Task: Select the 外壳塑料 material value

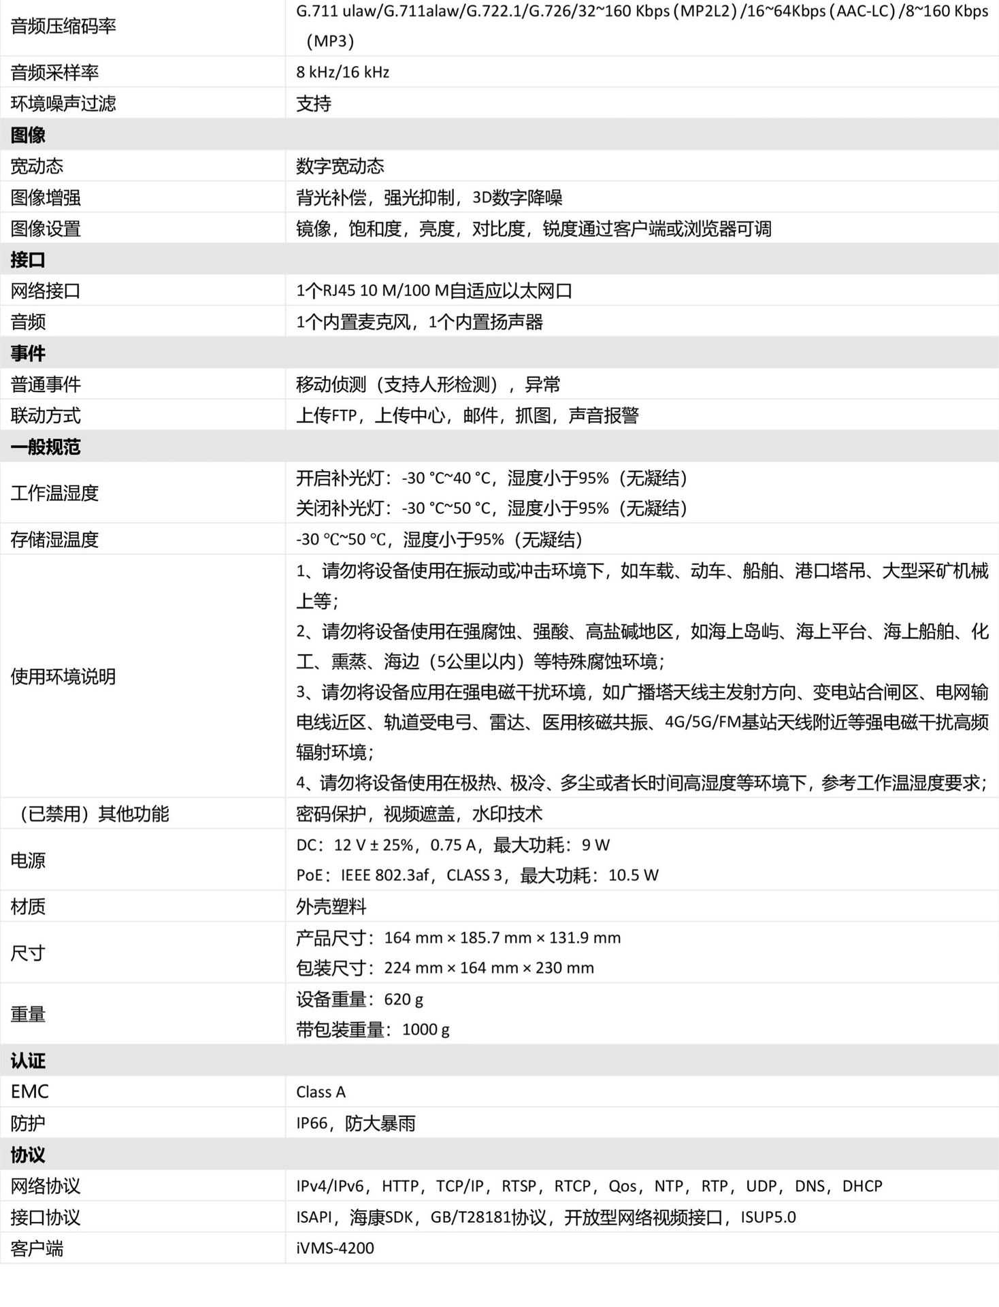Action: (331, 906)
